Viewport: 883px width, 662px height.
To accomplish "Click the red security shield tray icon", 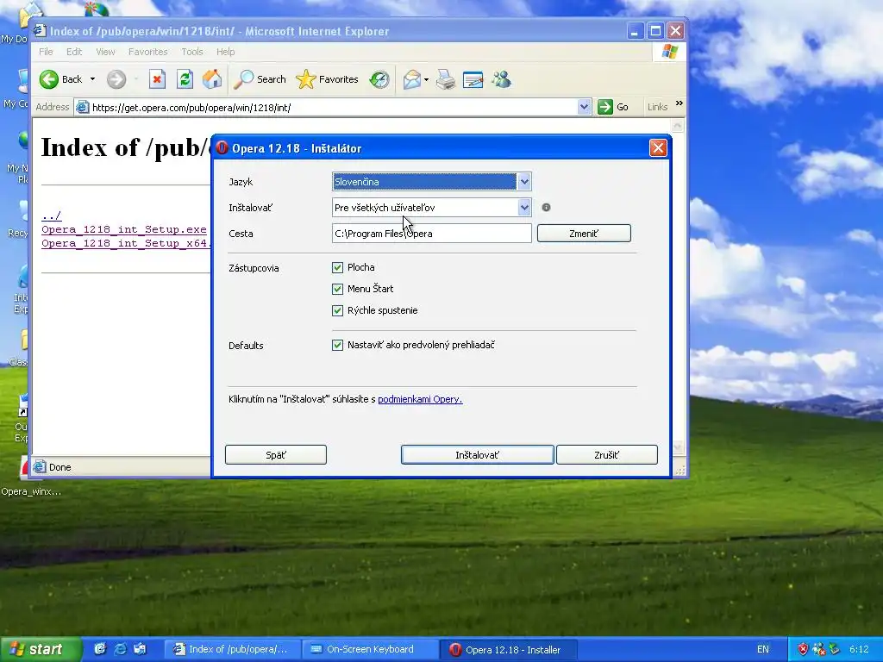I will coord(803,649).
